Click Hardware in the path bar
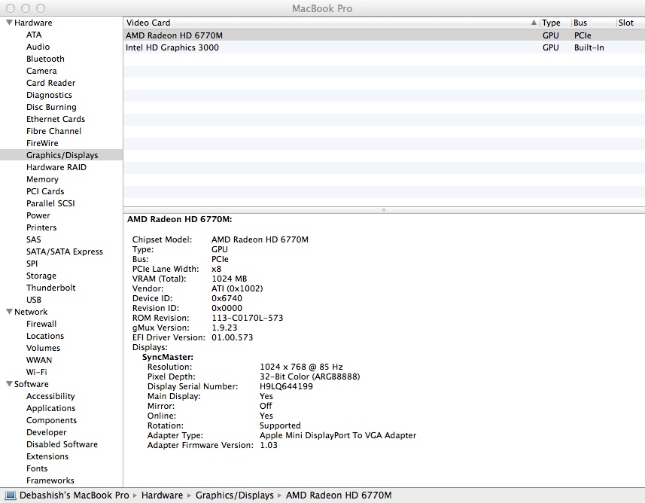 coord(162,495)
